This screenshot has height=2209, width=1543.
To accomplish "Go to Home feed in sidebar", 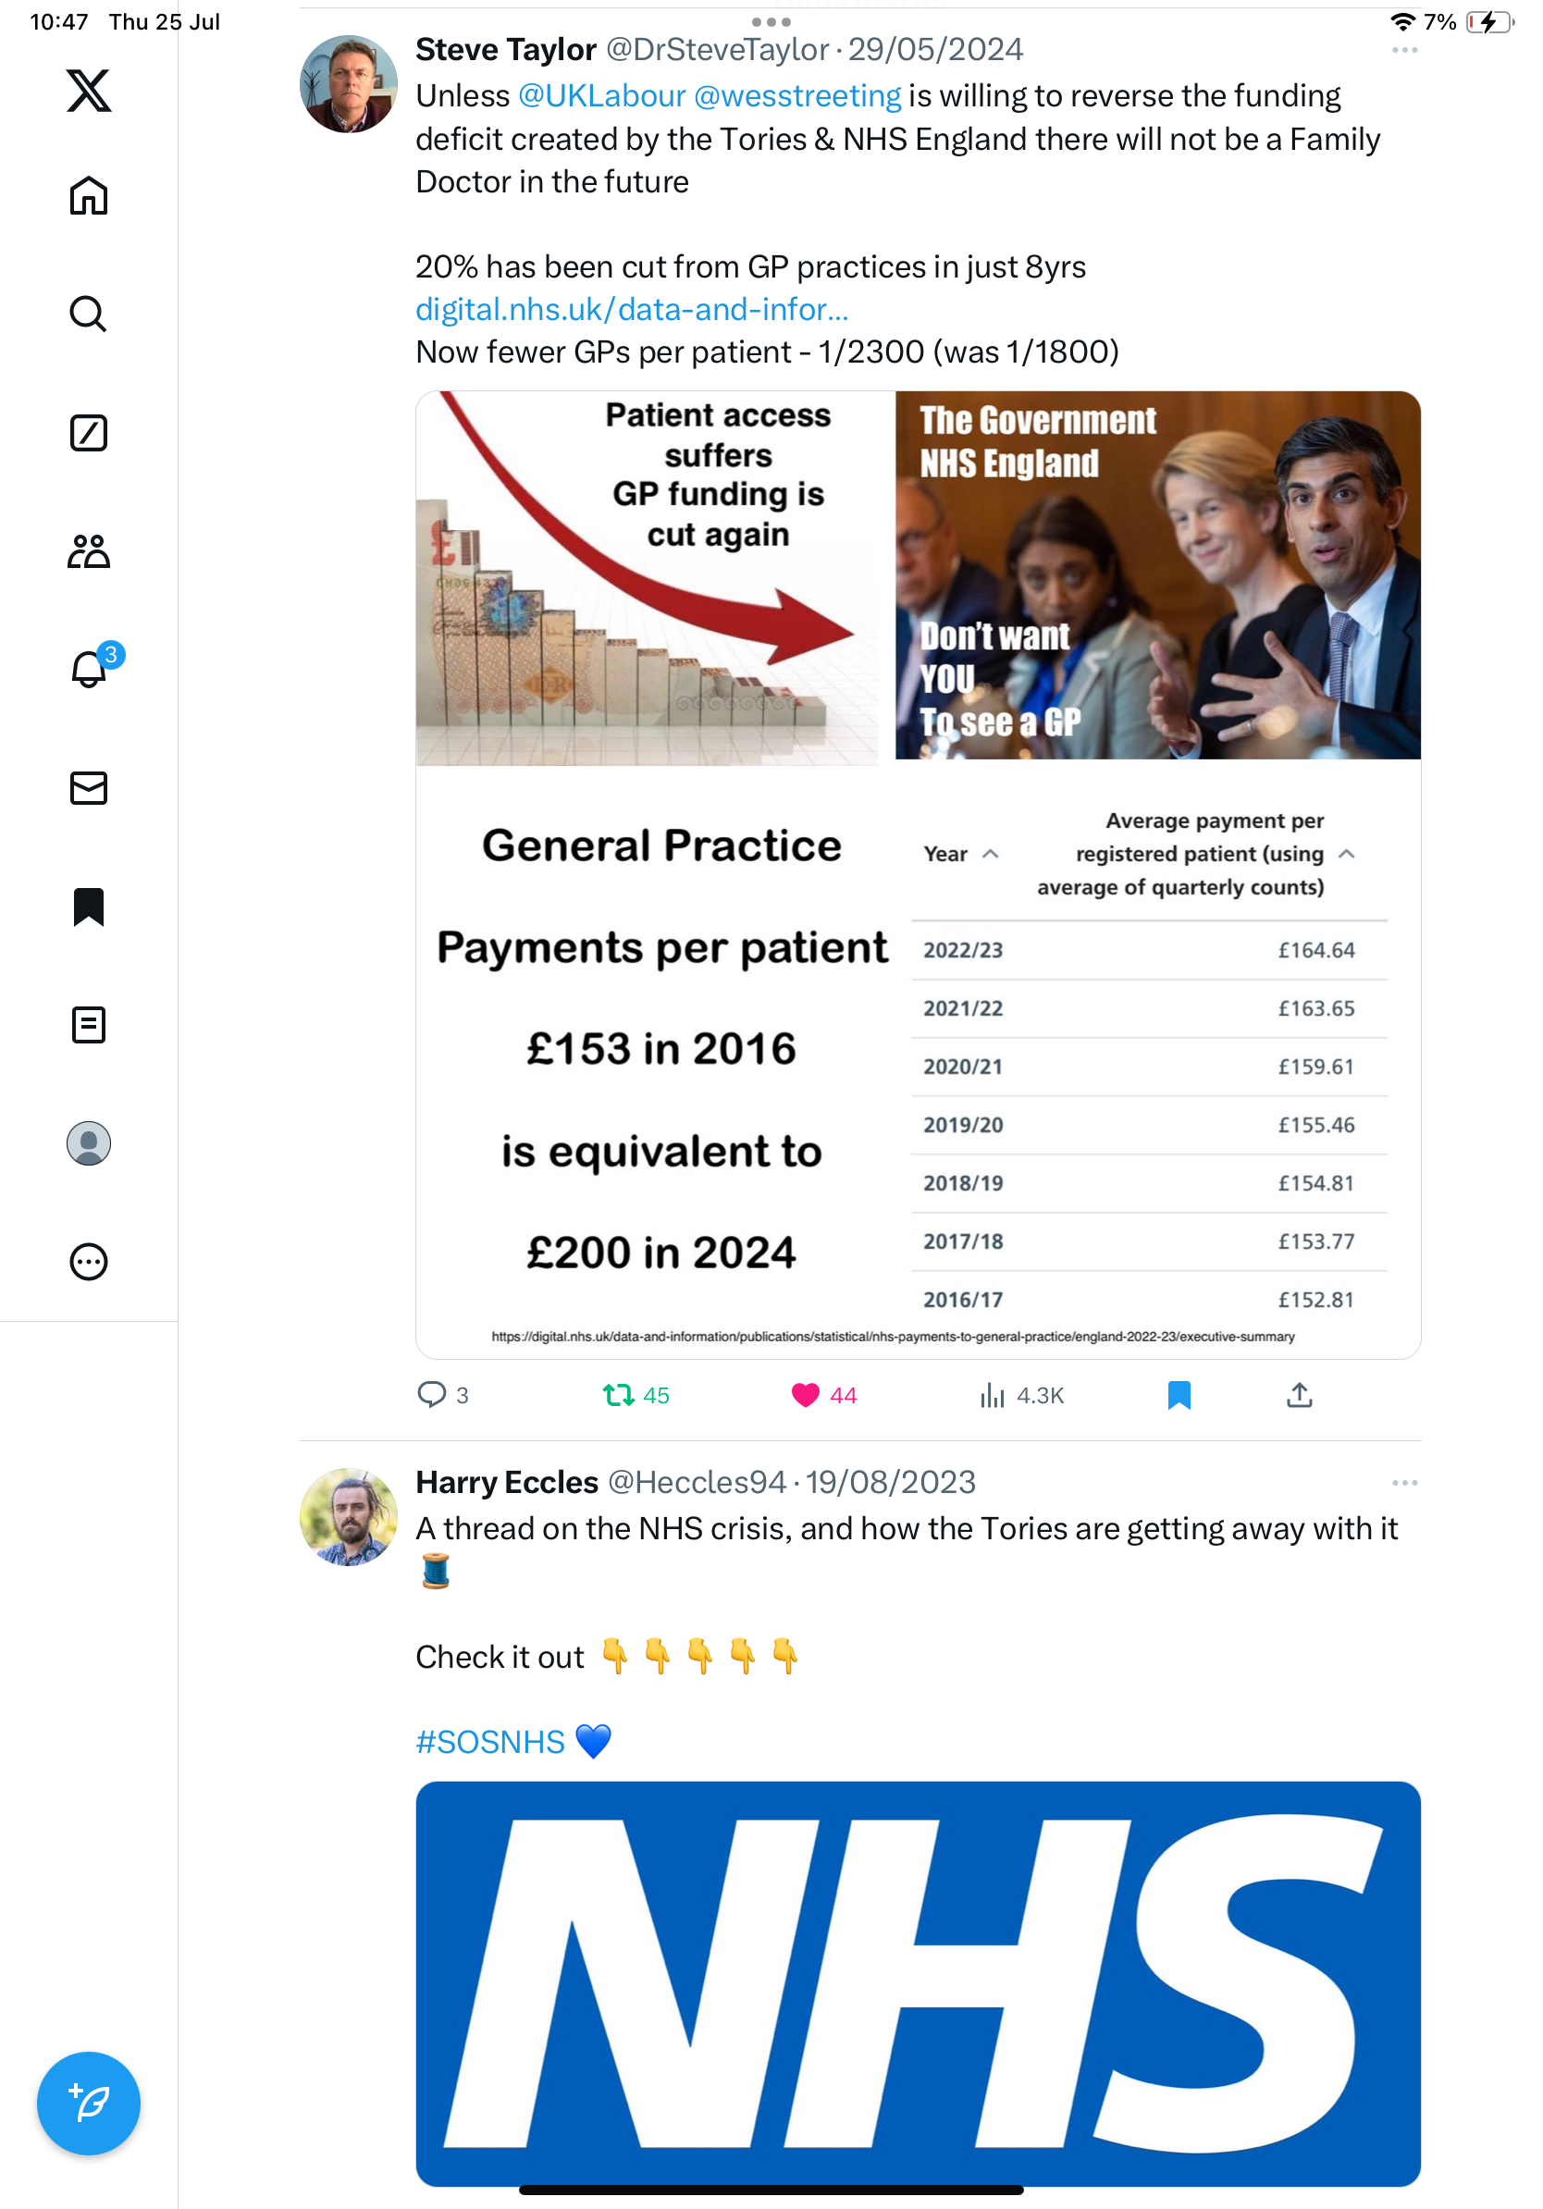I will pyautogui.click(x=89, y=195).
